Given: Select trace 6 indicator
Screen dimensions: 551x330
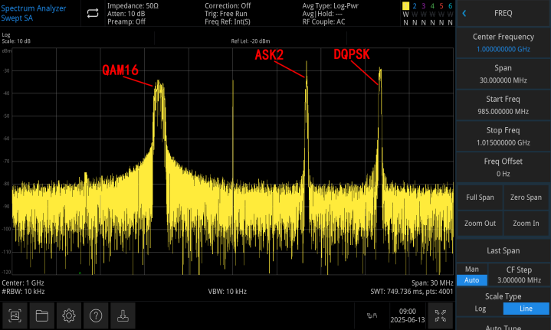Looking at the screenshot, I should click(x=450, y=6).
